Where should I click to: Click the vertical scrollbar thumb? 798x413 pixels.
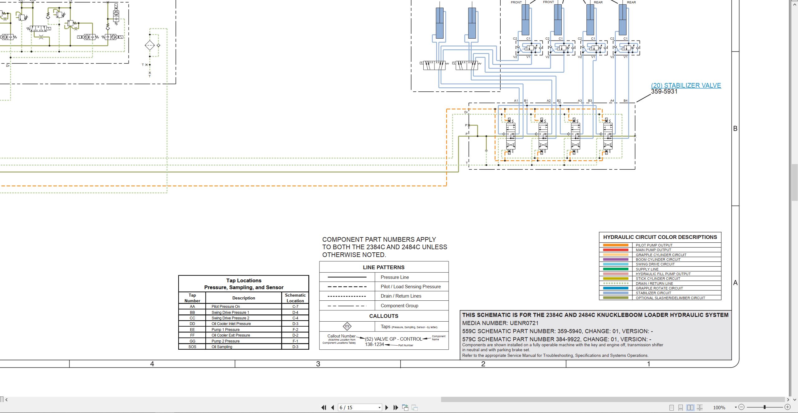click(x=795, y=182)
